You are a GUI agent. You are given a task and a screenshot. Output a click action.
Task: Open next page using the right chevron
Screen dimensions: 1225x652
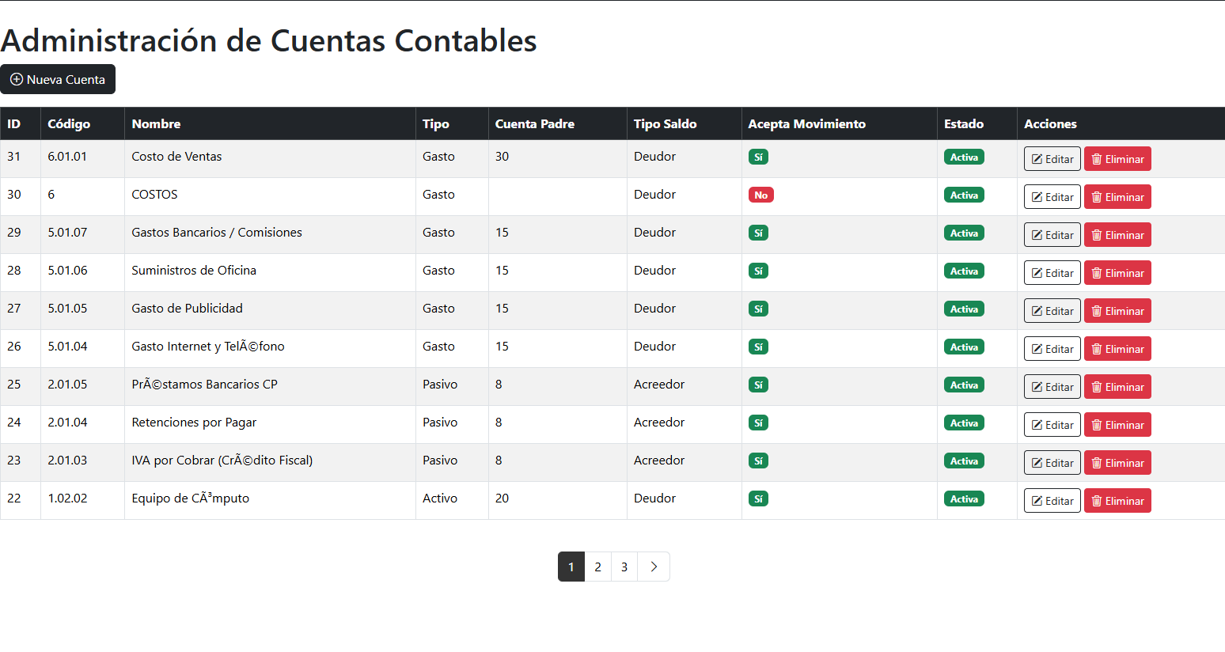[x=653, y=567]
